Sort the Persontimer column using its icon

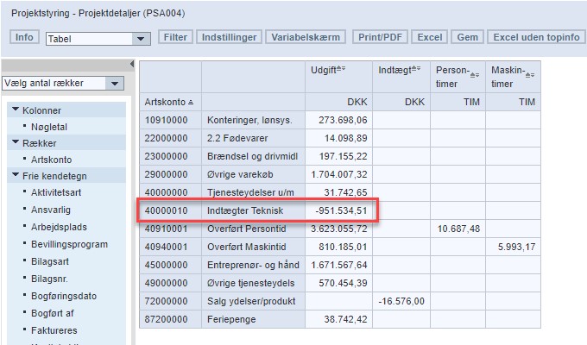click(474, 75)
